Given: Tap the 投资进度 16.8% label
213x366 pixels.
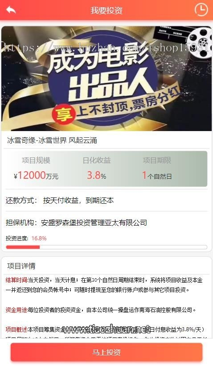Looking at the screenshot, I should pyautogui.click(x=26, y=239).
